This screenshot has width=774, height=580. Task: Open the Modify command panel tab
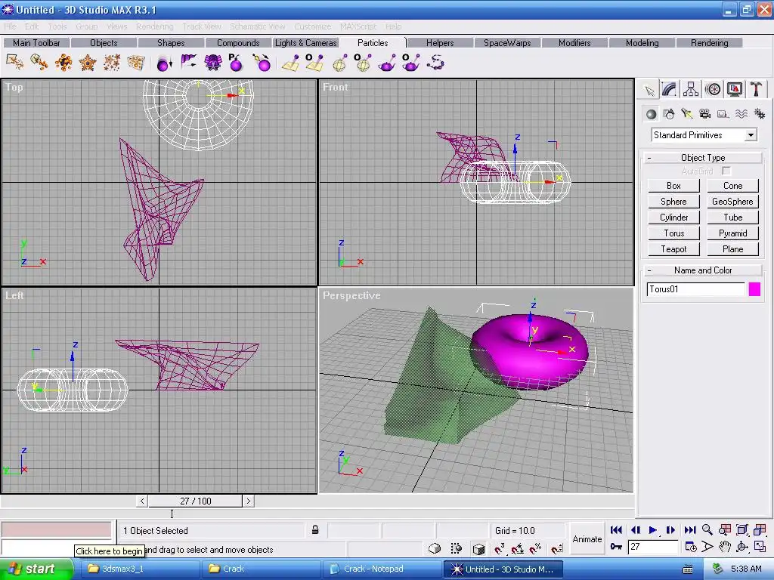tap(670, 90)
